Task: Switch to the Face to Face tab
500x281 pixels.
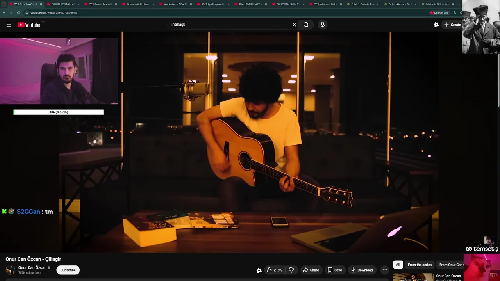Action: pyautogui.click(x=100, y=4)
